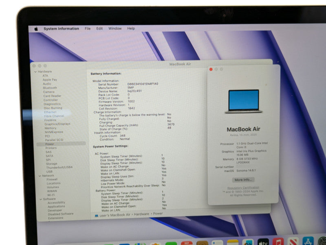
Task: Open App Store from the Dock
Action: click(308, 241)
